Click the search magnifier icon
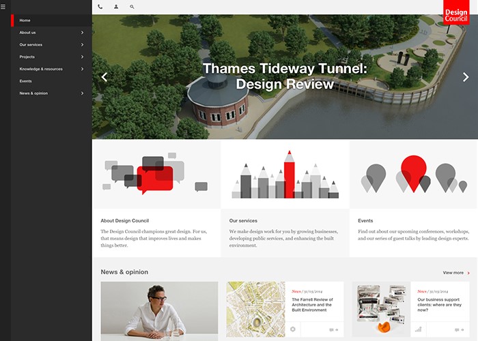The height and width of the screenshot is (341, 478). pos(132,7)
